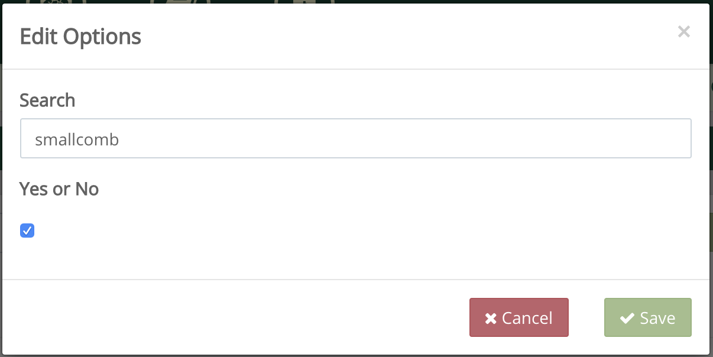Image resolution: width=713 pixels, height=357 pixels.
Task: Cancel editing the options
Action: (518, 317)
